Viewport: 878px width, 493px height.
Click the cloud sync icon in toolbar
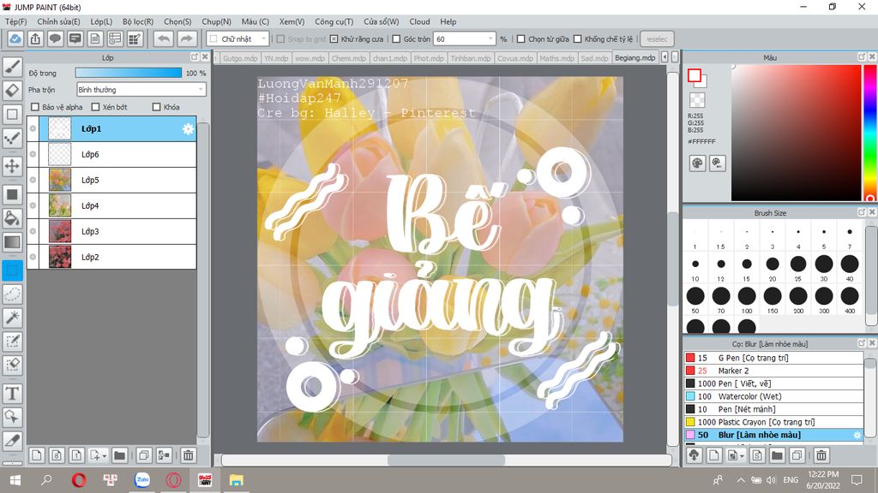pos(15,39)
